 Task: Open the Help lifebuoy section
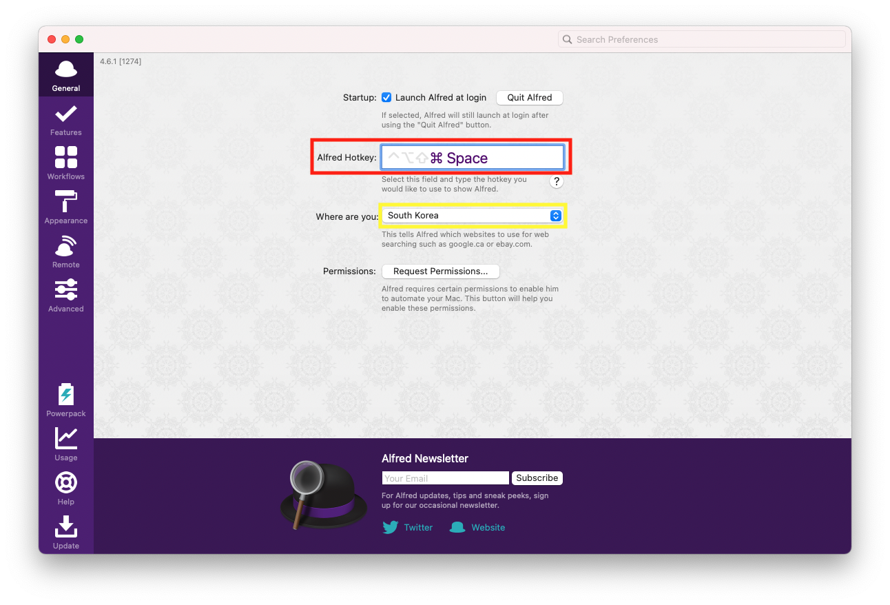click(x=66, y=489)
